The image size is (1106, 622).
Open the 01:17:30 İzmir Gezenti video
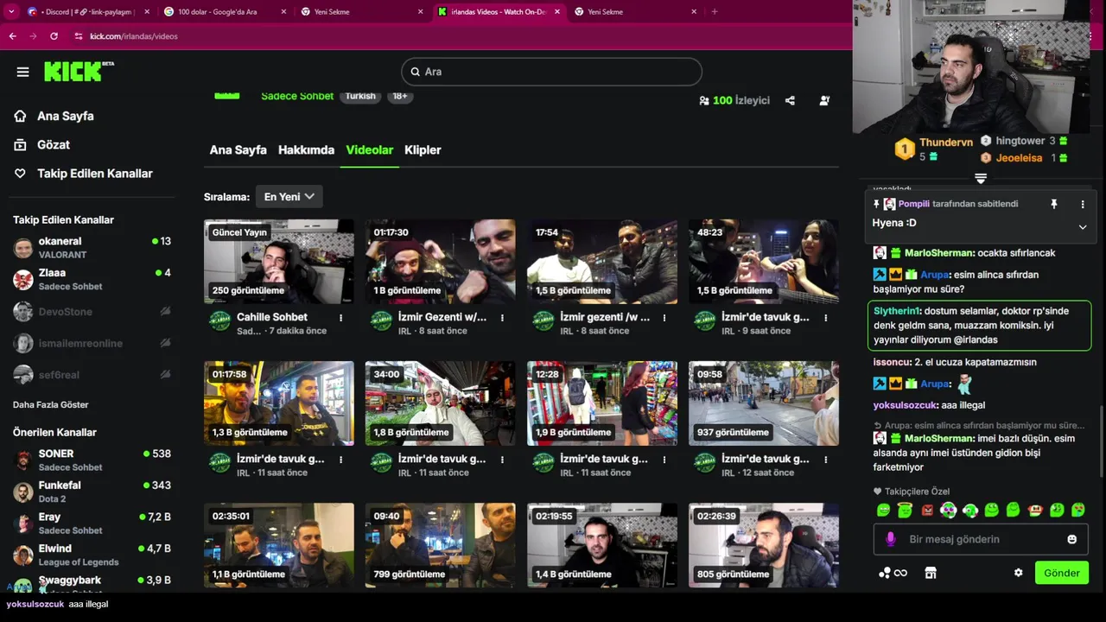tap(440, 262)
